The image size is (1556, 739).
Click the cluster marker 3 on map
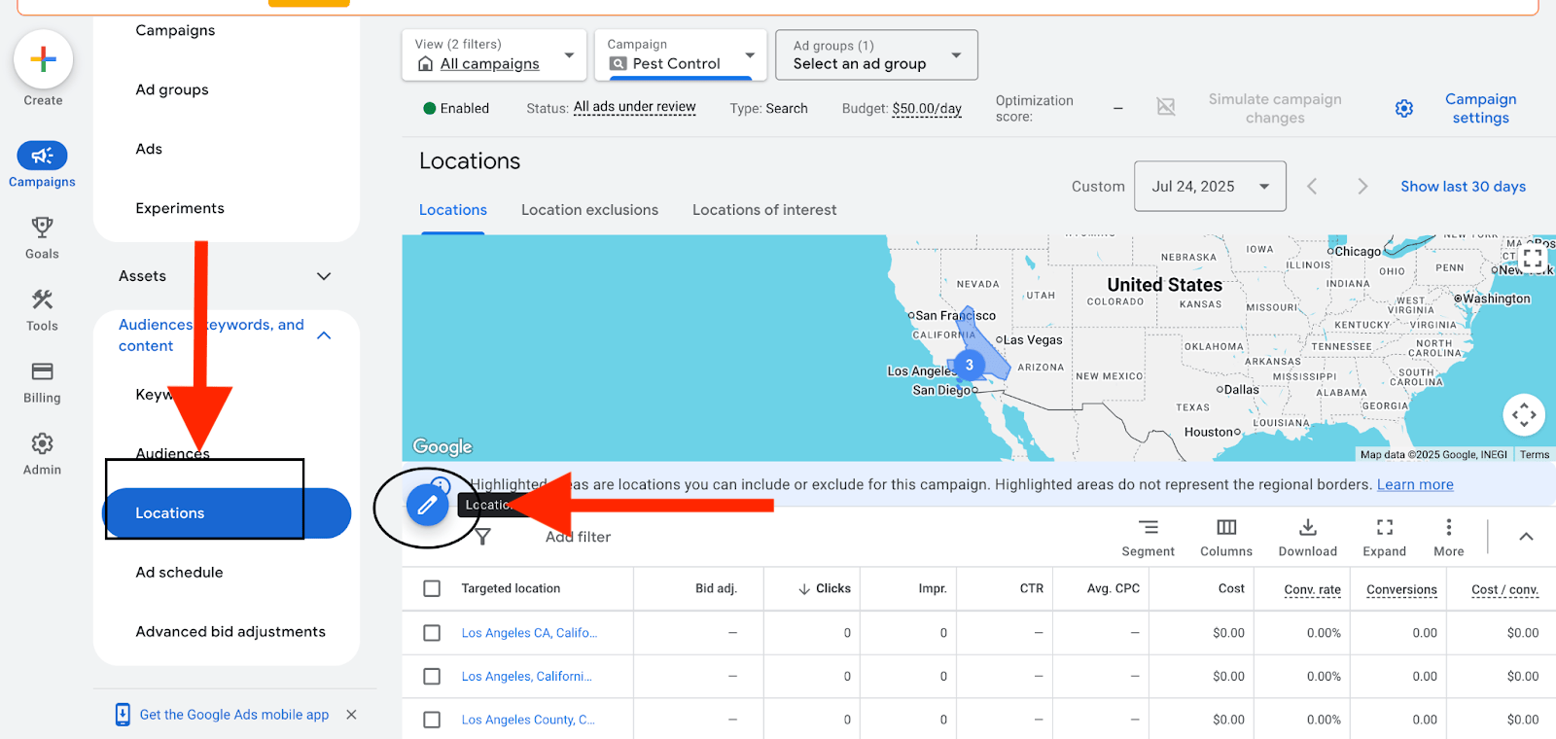click(969, 365)
